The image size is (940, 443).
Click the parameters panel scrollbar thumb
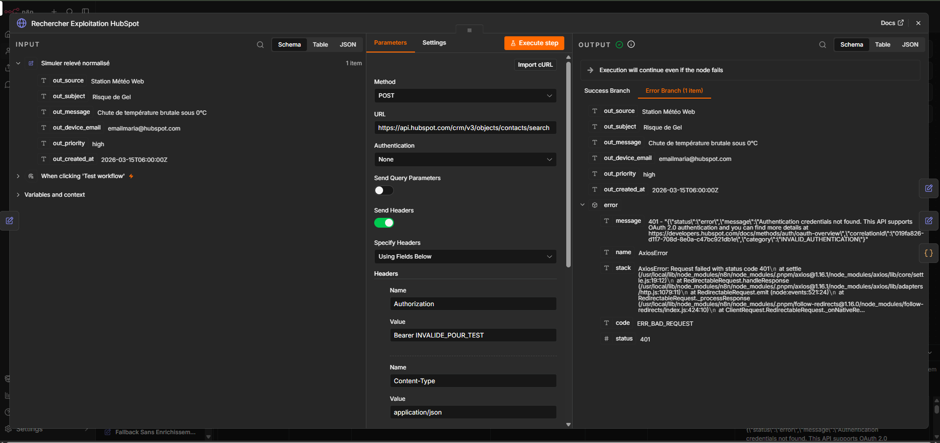coord(568,164)
